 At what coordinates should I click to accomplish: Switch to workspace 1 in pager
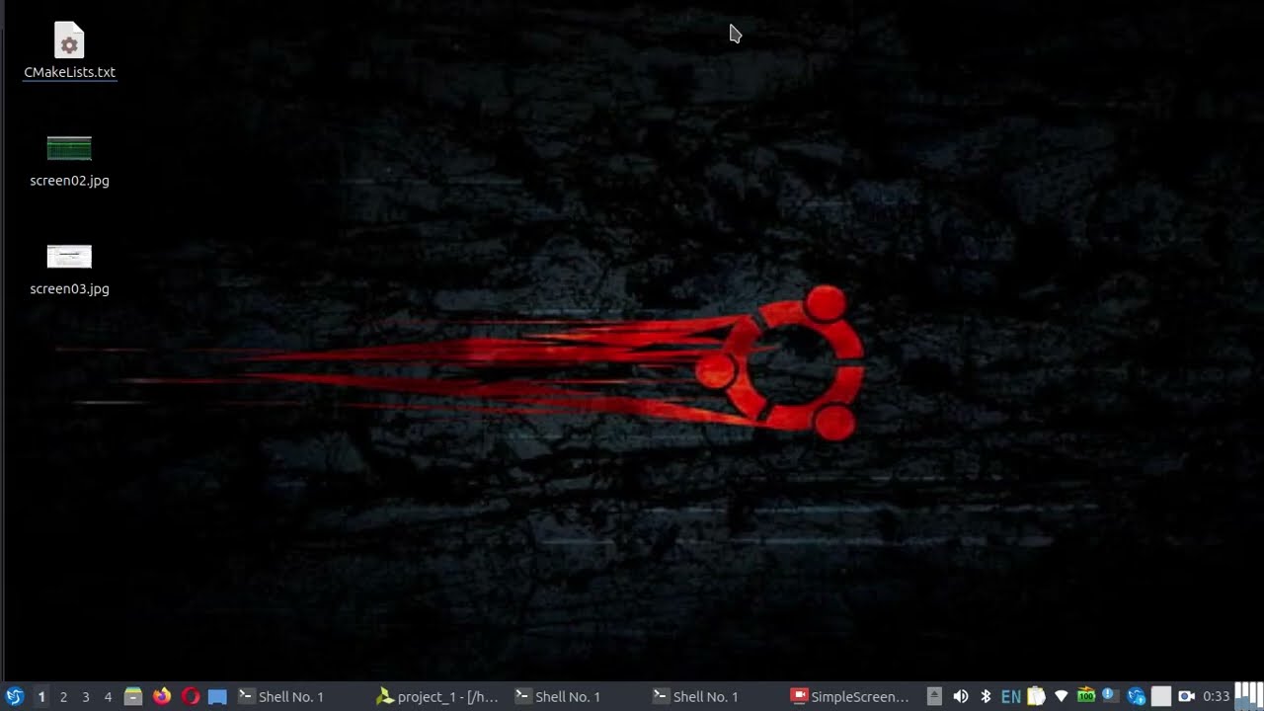(x=41, y=696)
